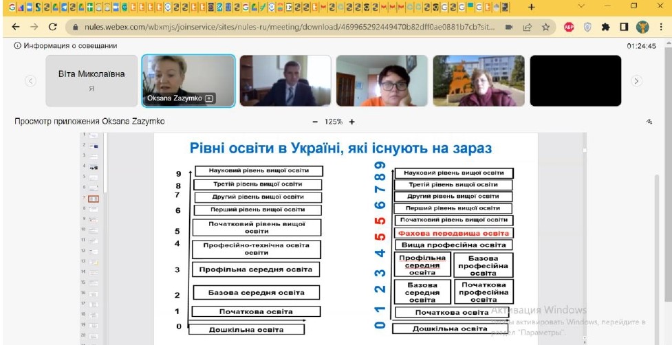
Task: Select the highlighted slide 7 thumbnail
Action: pyautogui.click(x=94, y=199)
